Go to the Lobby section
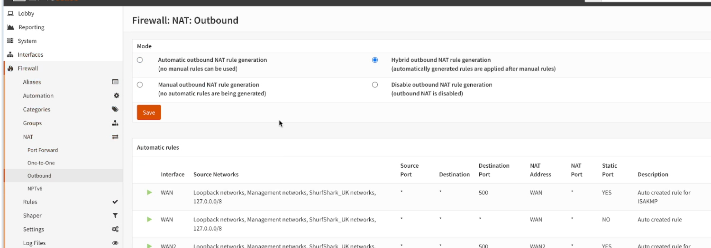The height and width of the screenshot is (248, 711). click(26, 14)
